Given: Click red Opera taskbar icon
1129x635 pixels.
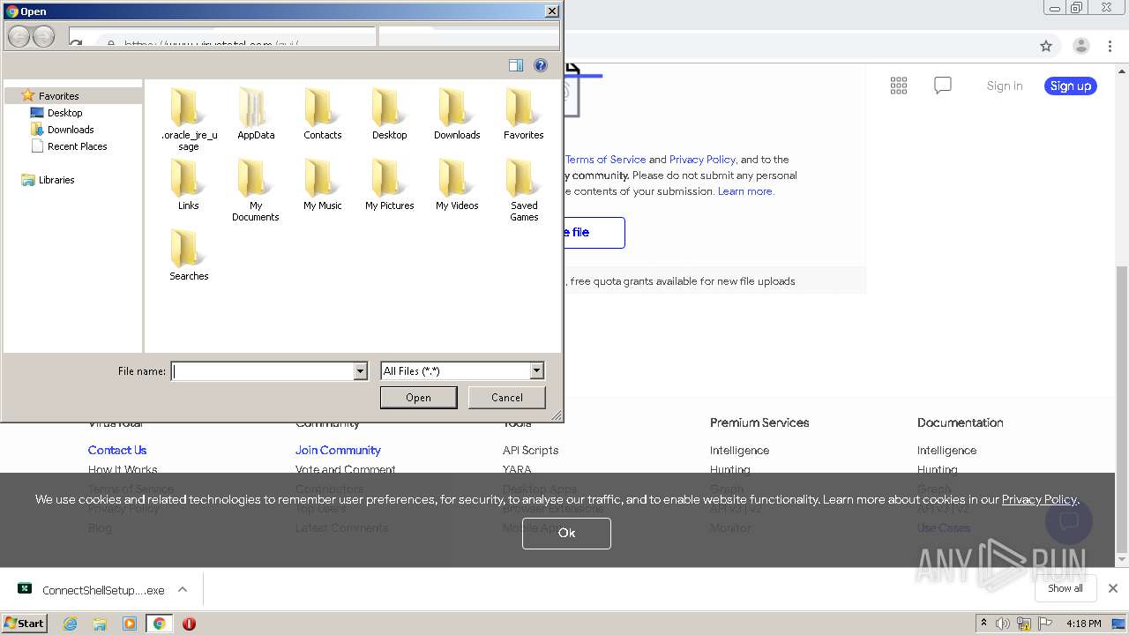Looking at the screenshot, I should (189, 624).
